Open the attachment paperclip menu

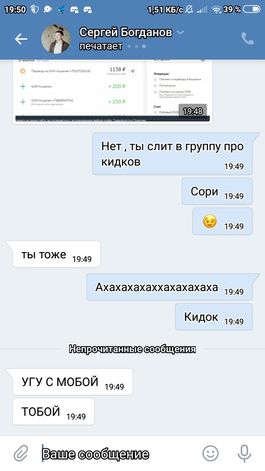click(21, 454)
